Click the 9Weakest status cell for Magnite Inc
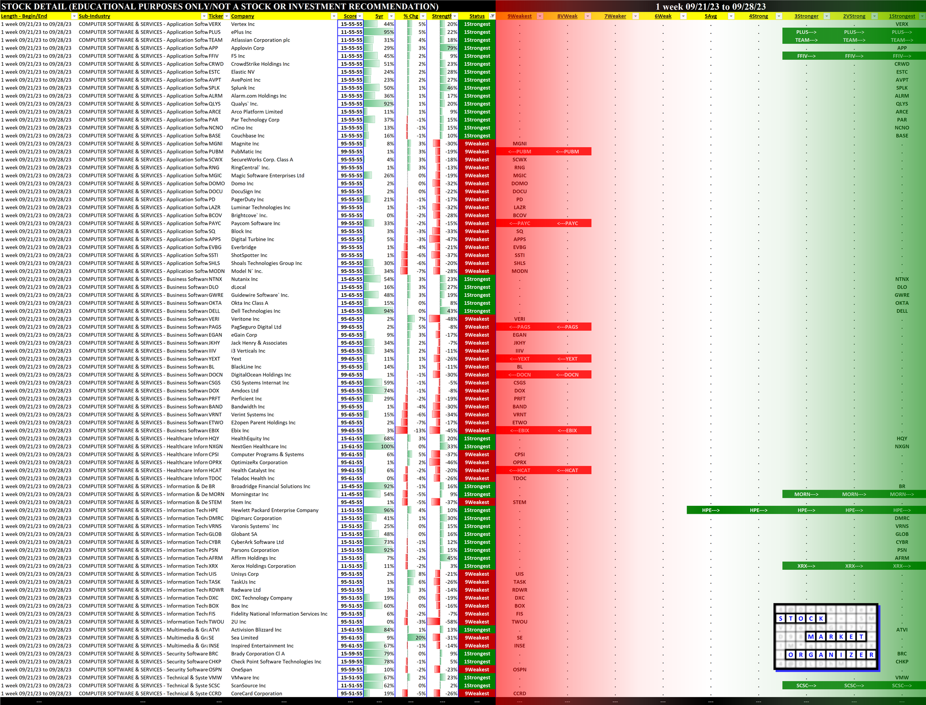The height and width of the screenshot is (705, 926). [477, 144]
